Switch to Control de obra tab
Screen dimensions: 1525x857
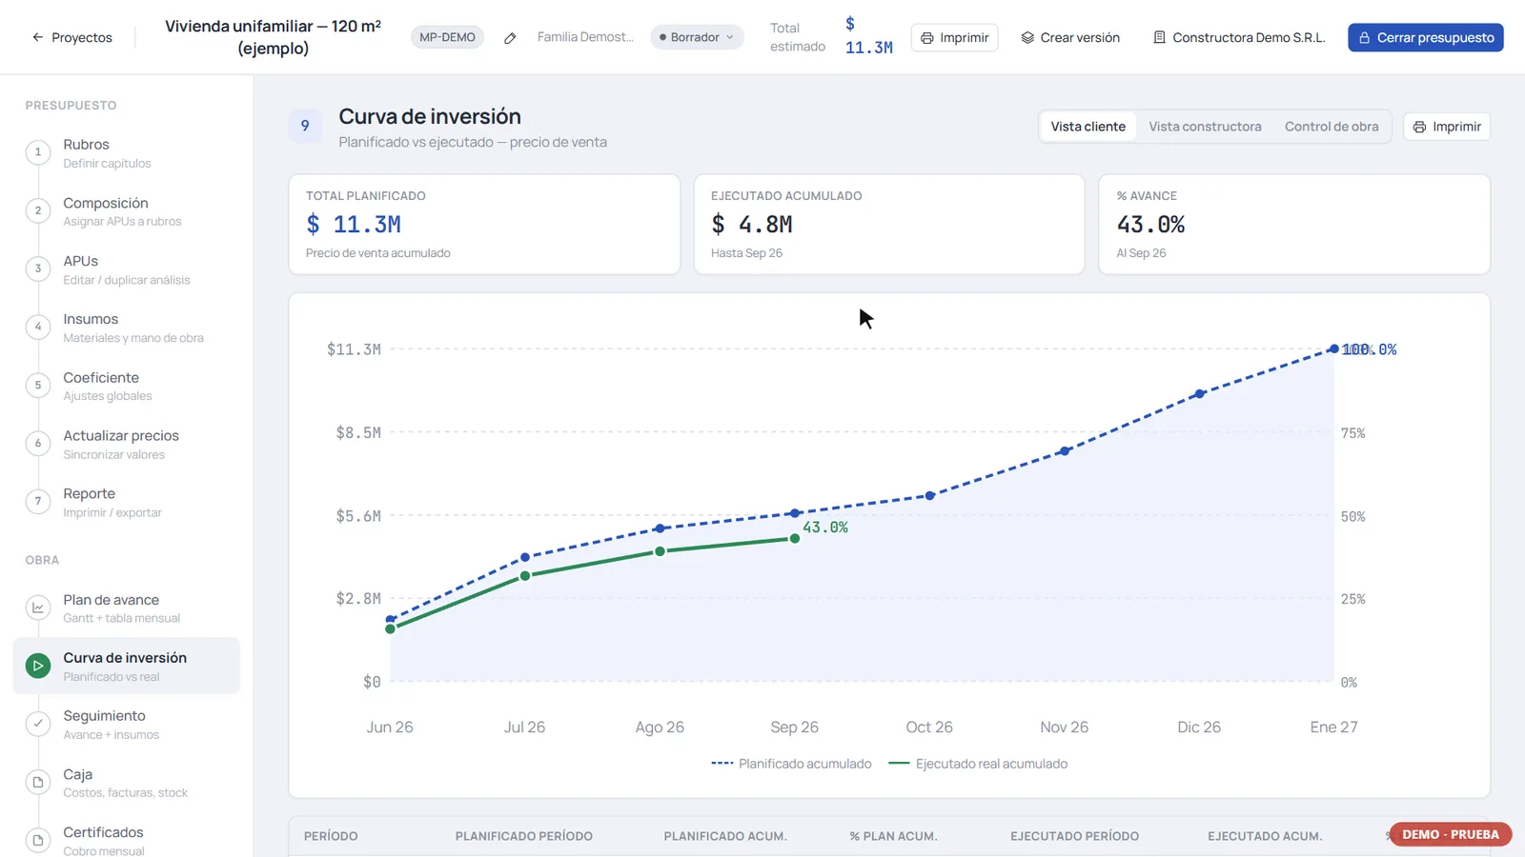(x=1332, y=127)
